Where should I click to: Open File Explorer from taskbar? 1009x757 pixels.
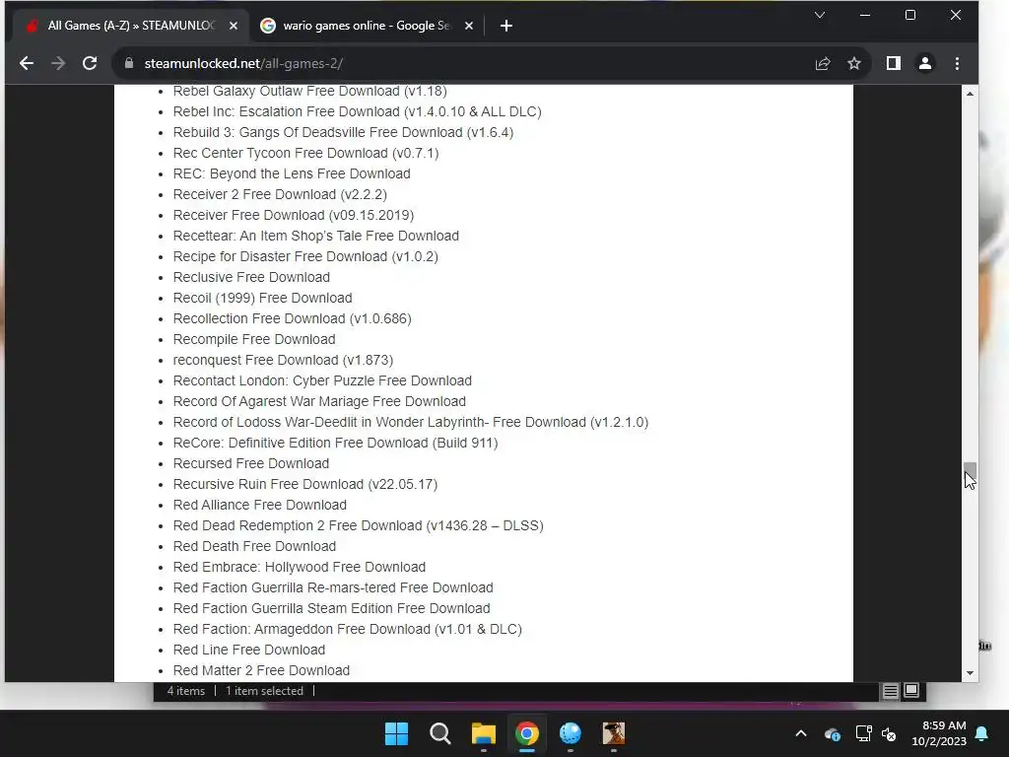pos(483,733)
